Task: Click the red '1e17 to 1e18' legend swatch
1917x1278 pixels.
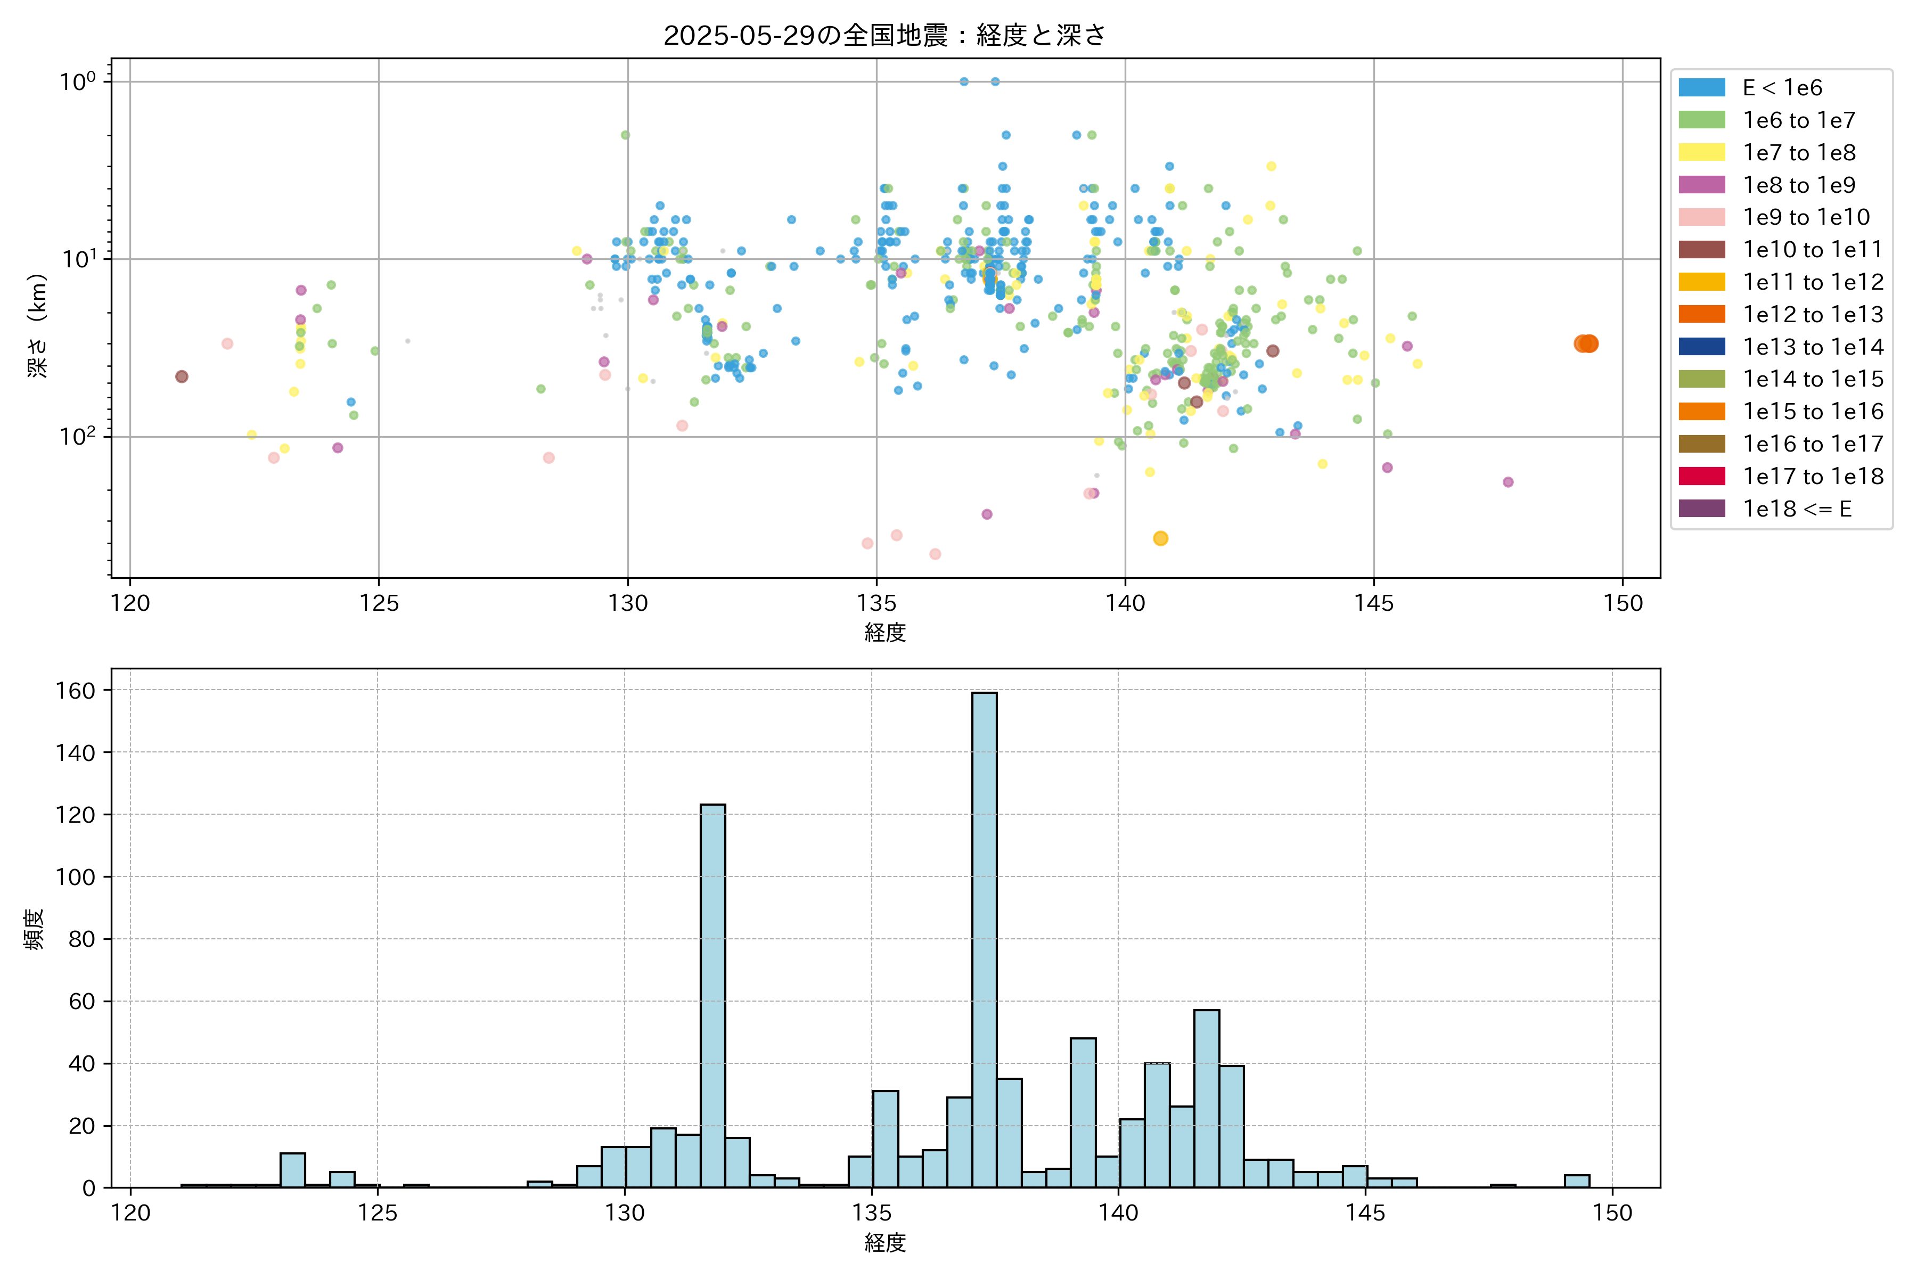Action: point(1701,476)
